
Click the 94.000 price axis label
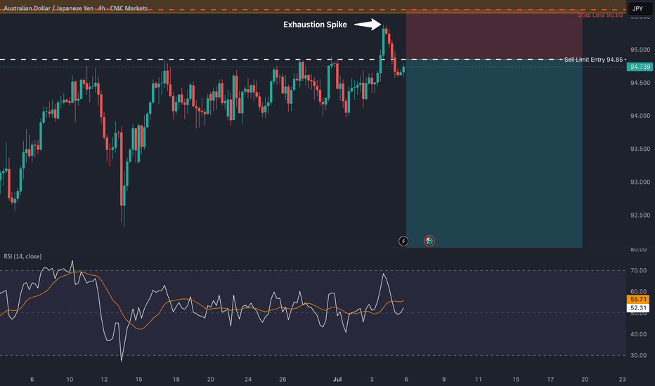pos(640,116)
